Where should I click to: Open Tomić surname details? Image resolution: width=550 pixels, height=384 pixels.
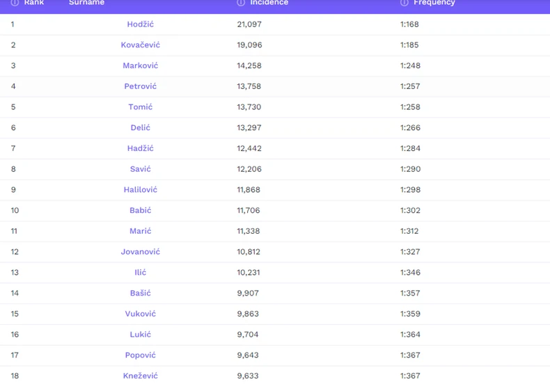coord(141,107)
